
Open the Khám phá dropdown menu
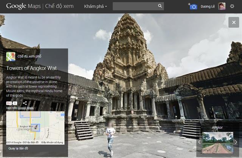(95, 6)
